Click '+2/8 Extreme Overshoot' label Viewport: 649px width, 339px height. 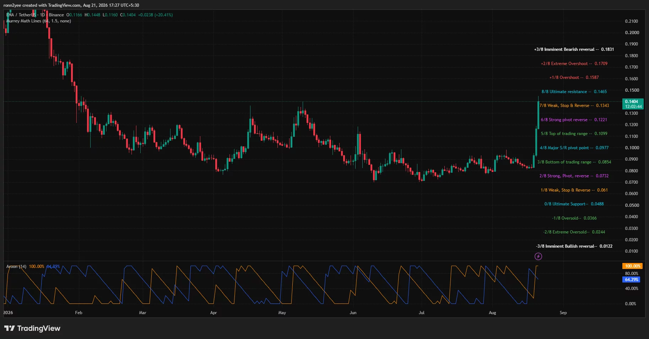coord(574,64)
